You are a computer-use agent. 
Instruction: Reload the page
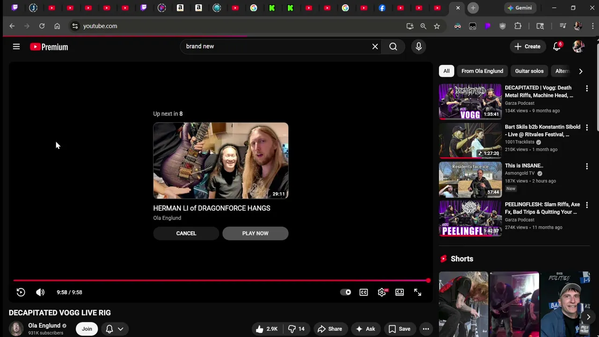42,26
